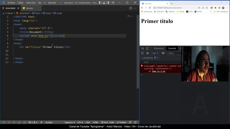The width and height of the screenshot is (230, 129).
Task: Open the Ver menu
Action: coord(40,3)
